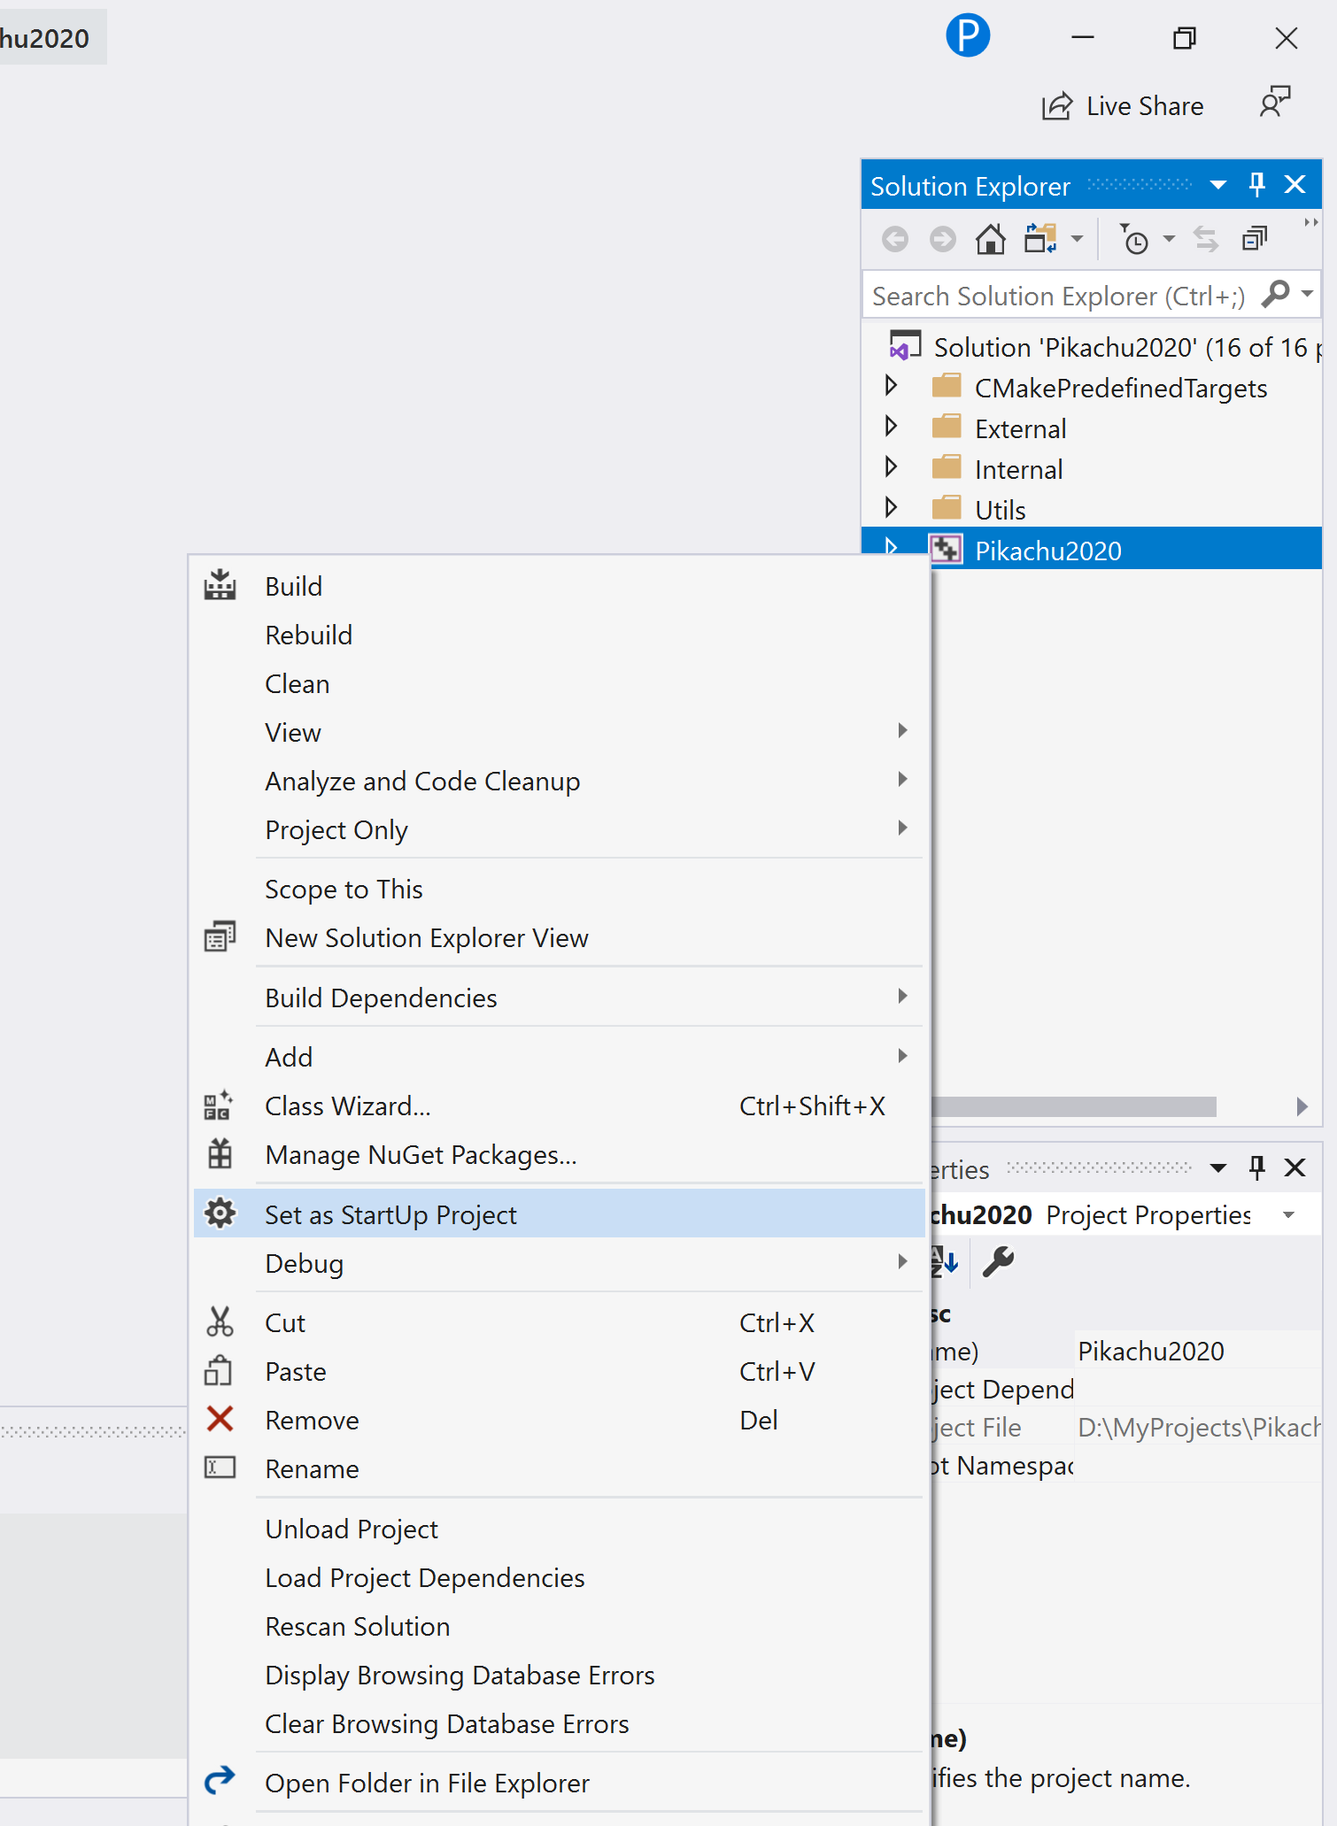The image size is (1337, 1826).
Task: Toggle auto-hide pin on Solution Explorer
Action: click(1256, 185)
